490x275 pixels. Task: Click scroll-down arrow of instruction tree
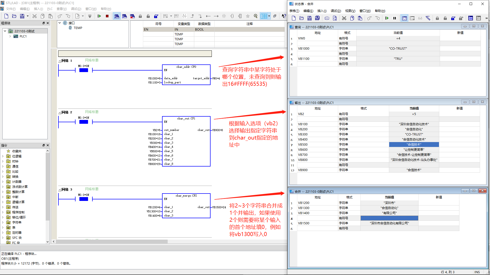pyautogui.click(x=47, y=242)
